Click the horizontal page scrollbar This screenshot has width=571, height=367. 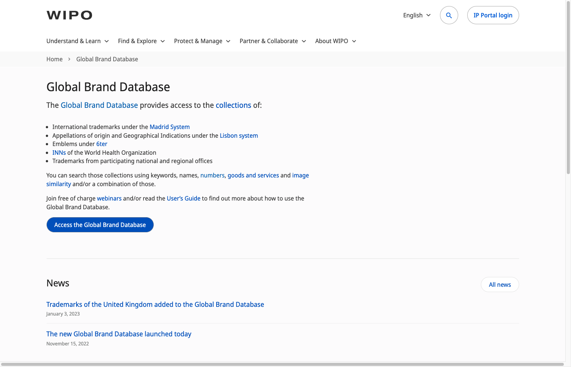[282, 364]
